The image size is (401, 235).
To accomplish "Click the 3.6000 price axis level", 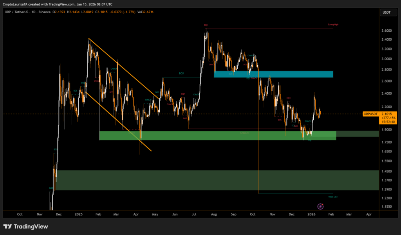I will click(x=387, y=30).
